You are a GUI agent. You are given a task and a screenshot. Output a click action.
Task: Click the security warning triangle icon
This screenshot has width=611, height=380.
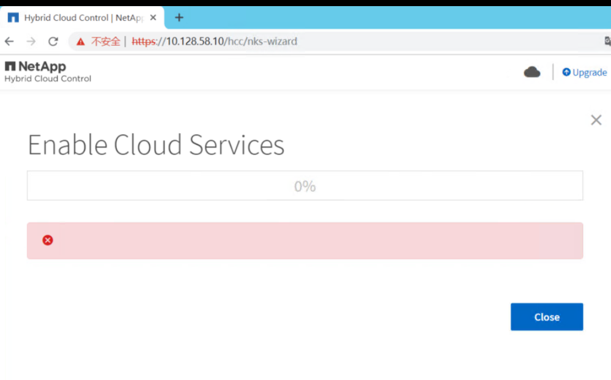click(80, 42)
